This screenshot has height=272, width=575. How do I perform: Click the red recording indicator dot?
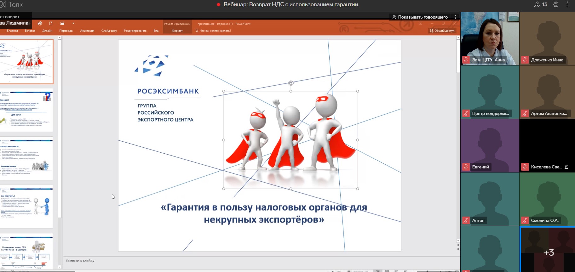(x=218, y=5)
